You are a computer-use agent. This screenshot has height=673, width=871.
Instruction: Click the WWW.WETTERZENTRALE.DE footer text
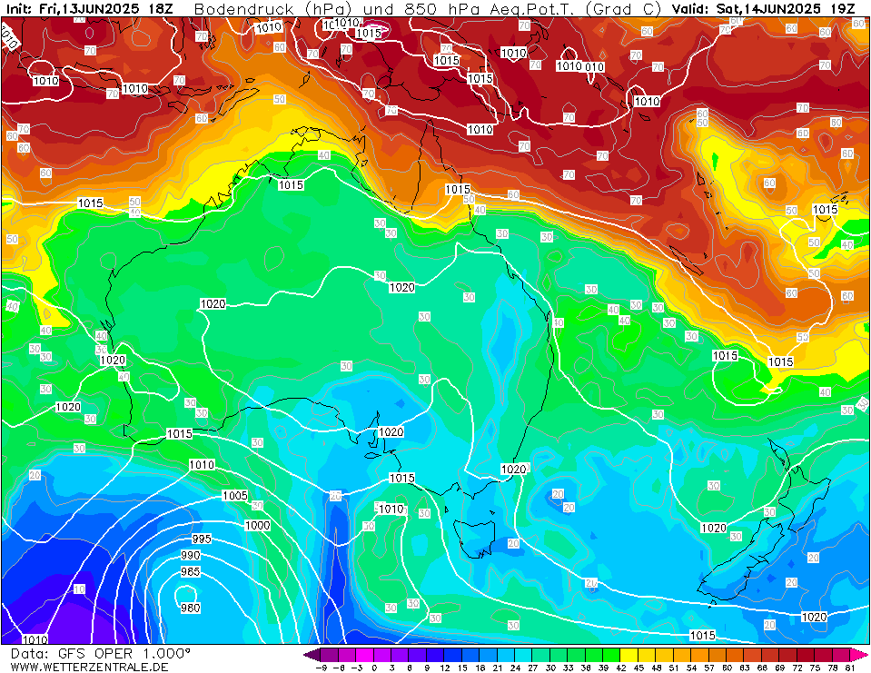89,667
